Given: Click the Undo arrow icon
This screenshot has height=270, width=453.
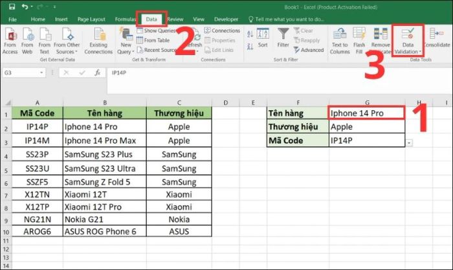Looking at the screenshot, I should coord(25,6).
